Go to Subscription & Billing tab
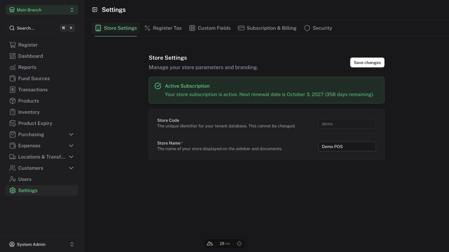 (267, 28)
